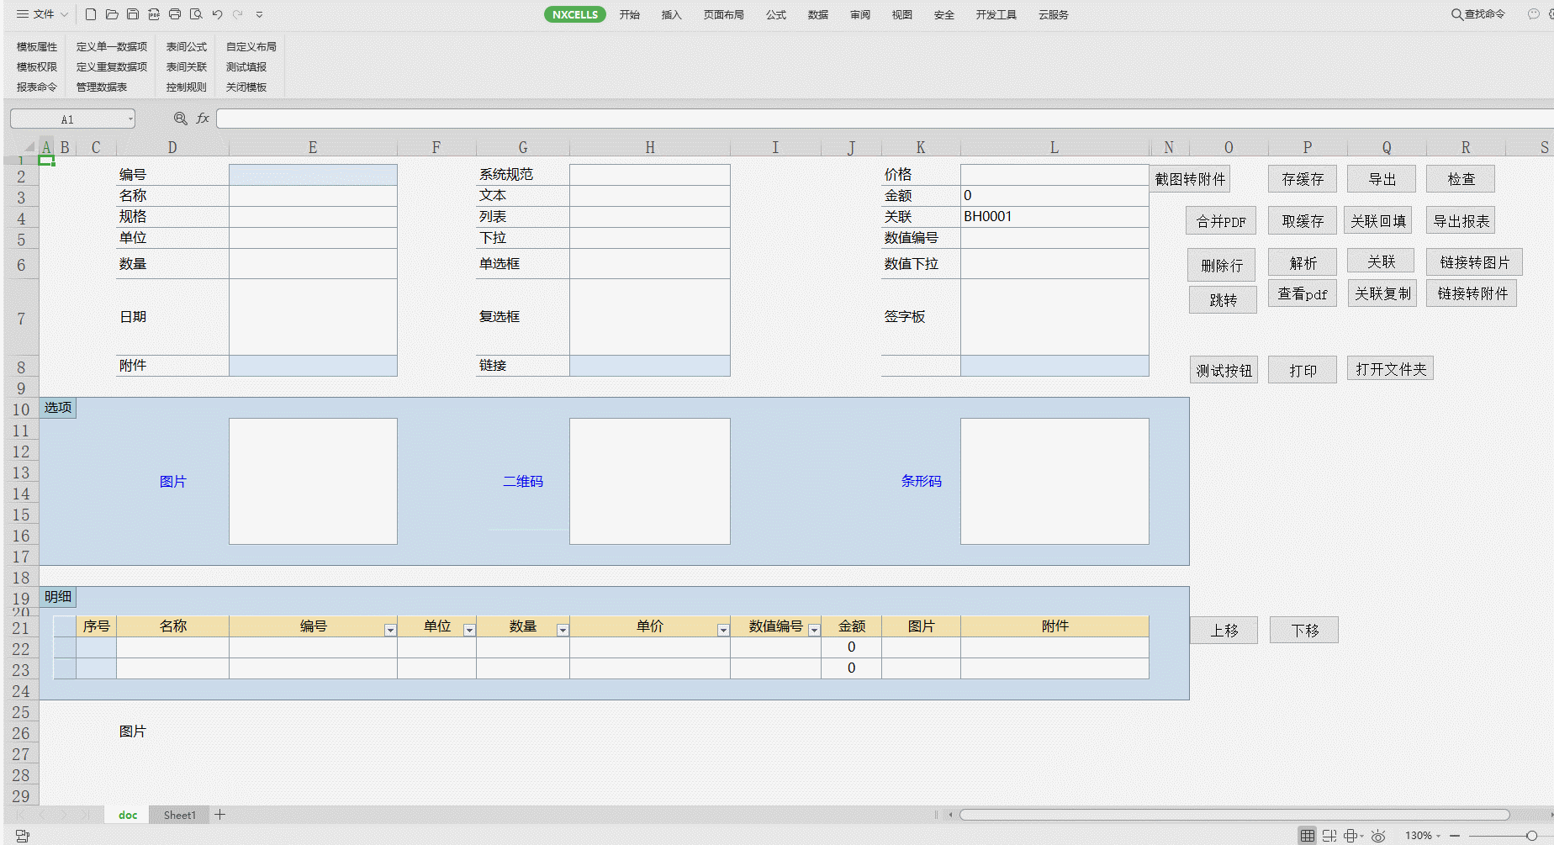Viewport: 1554px width, 845px height.
Task: Click the Save icon in quick toolbar
Action: click(x=133, y=14)
